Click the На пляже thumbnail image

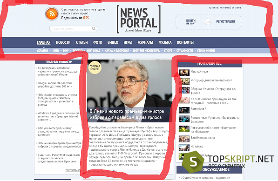(x=184, y=147)
